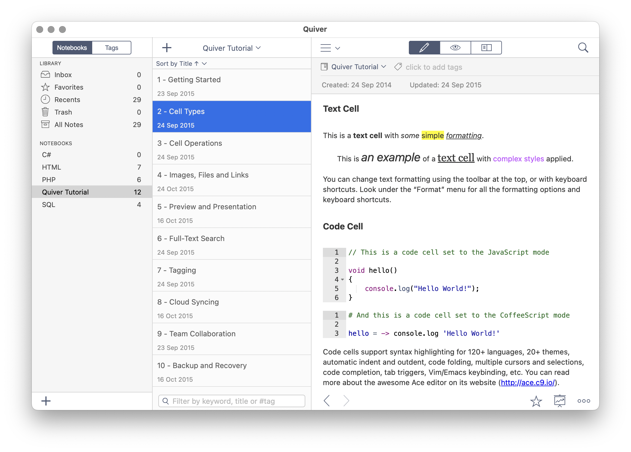
Task: Click the Code Cell heading
Action: point(343,226)
